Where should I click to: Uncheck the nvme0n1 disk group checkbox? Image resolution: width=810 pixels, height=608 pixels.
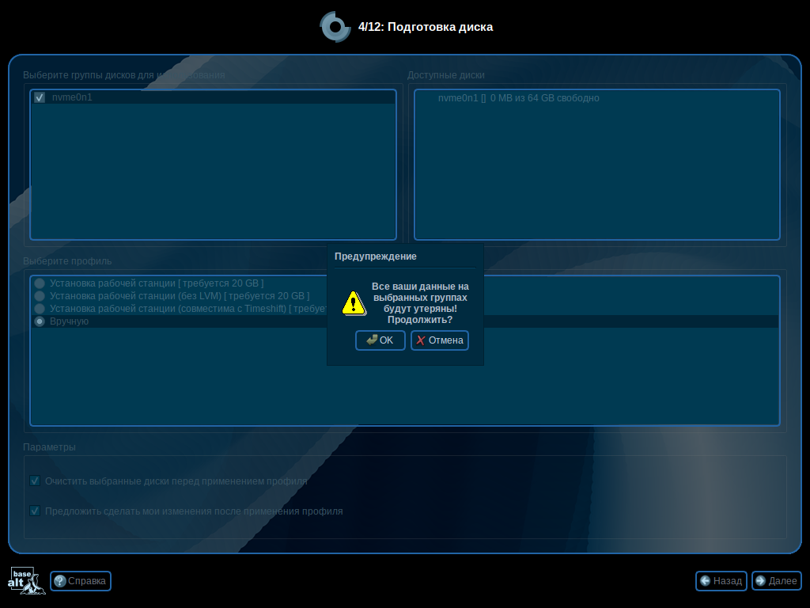click(39, 97)
